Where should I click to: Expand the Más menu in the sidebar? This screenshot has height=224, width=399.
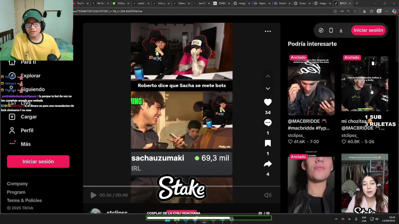click(x=26, y=144)
